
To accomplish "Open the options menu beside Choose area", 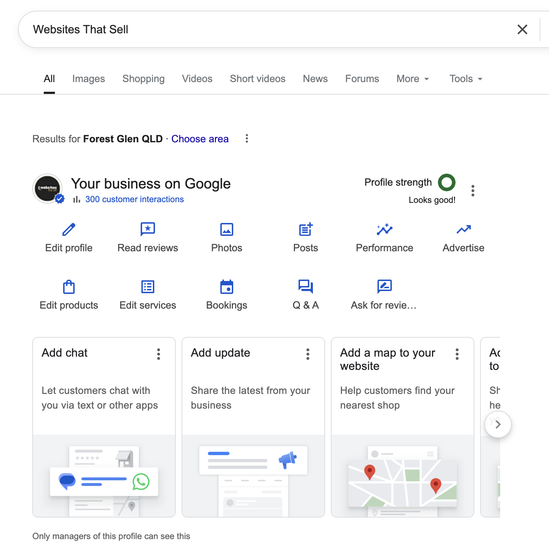I will click(247, 138).
